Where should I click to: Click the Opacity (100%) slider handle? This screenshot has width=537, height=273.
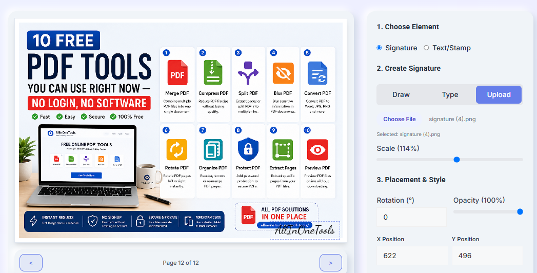(x=520, y=212)
